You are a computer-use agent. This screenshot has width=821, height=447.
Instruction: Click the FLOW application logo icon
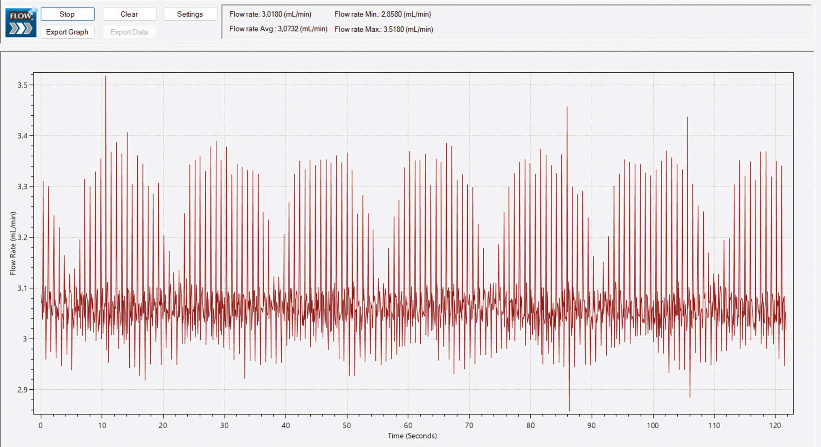[x=21, y=23]
